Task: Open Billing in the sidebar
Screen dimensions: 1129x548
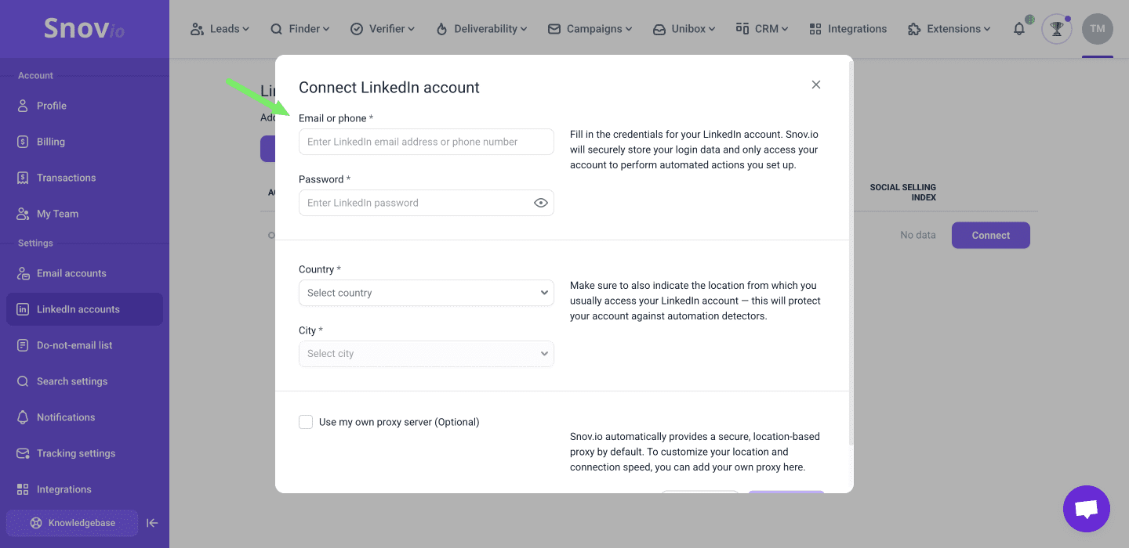Action: pyautogui.click(x=50, y=142)
